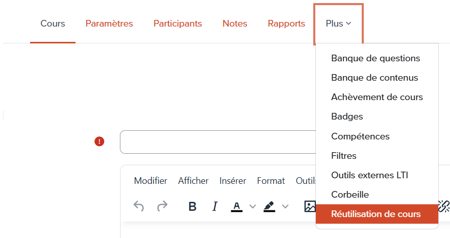This screenshot has height=238, width=450.
Task: Click the empty required text input field
Action: (217, 141)
